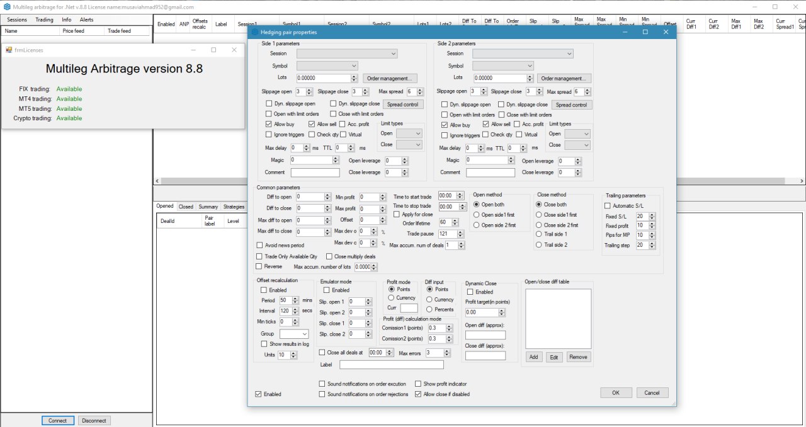The width and height of the screenshot is (806, 427).
Task: Open the Sessions menu
Action: tap(17, 20)
